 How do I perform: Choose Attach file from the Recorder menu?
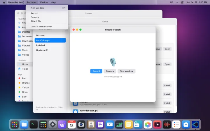point(47,21)
